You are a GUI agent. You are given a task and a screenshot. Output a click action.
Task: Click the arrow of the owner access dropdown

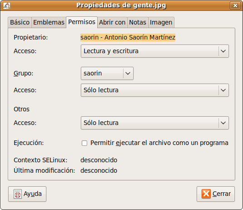(223, 51)
